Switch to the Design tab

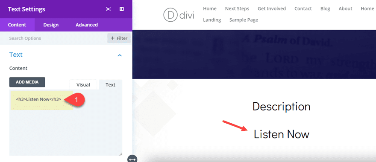pos(51,25)
